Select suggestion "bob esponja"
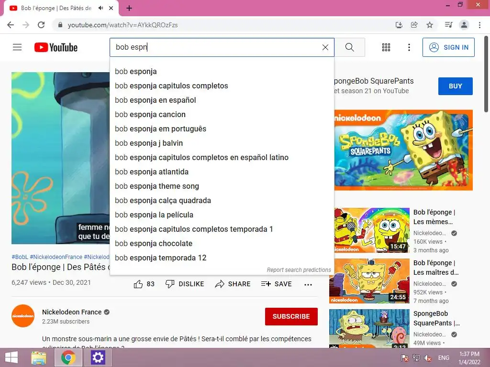 222,72
